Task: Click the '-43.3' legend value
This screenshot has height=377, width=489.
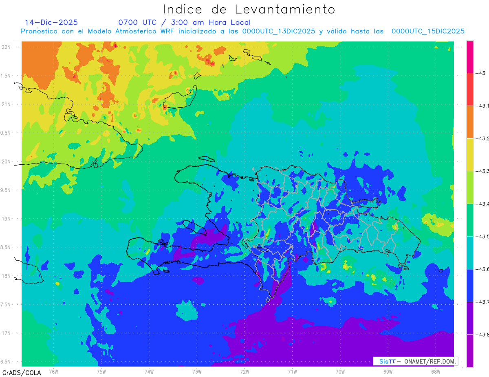Action: pyautogui.click(x=482, y=171)
